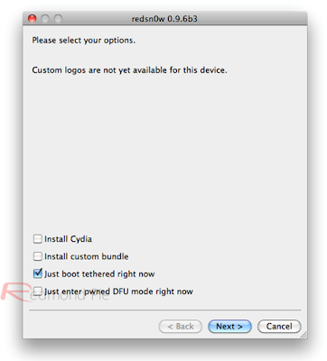Viewport: 327px width, 361px height.
Task: Click the redsn0w 0.9.6b3 title bar text
Action: coord(164,19)
